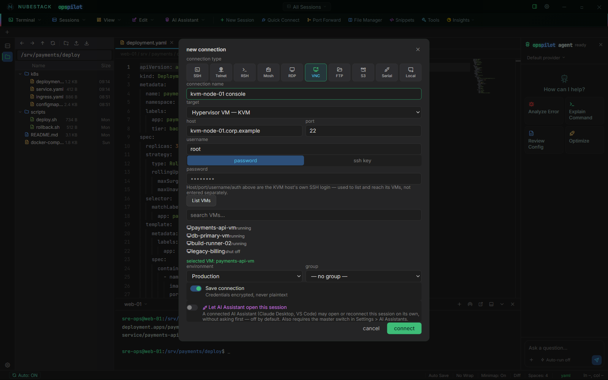Open the All Sessions selector
The image size is (608, 380).
click(x=307, y=7)
